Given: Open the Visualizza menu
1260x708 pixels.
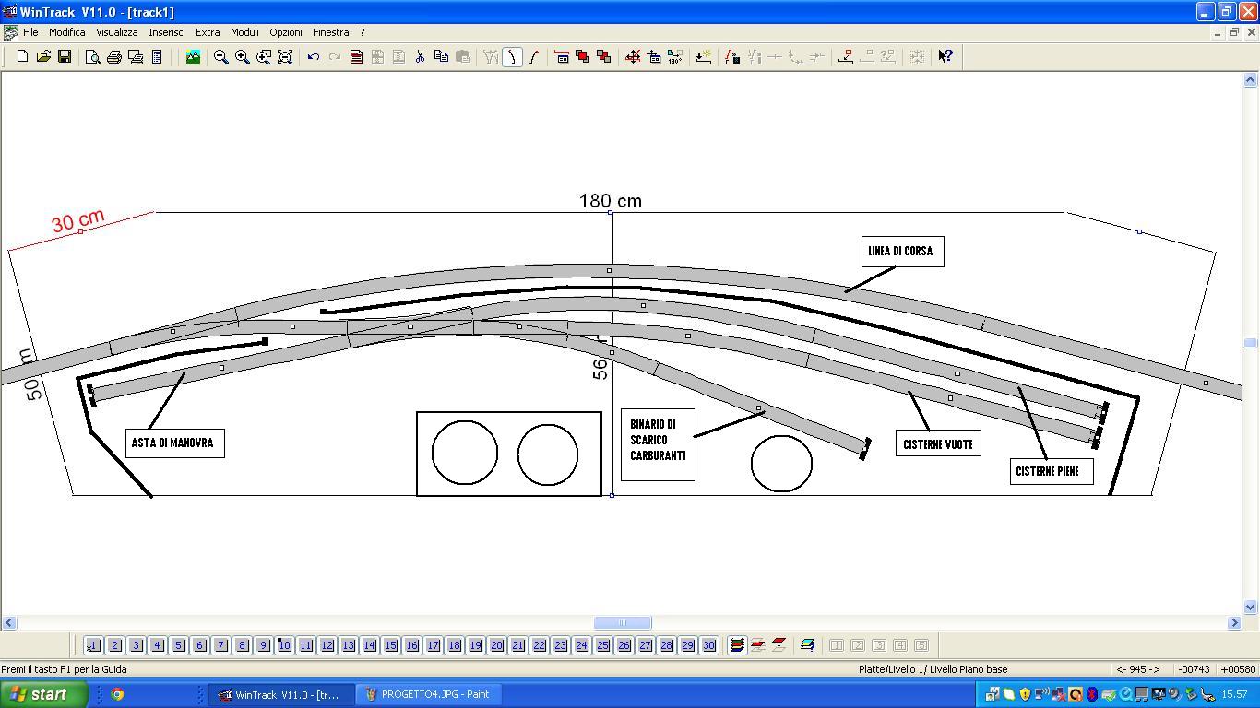Looking at the screenshot, I should (x=117, y=32).
